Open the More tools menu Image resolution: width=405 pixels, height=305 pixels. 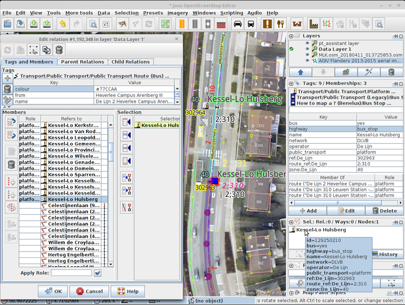coord(79,13)
